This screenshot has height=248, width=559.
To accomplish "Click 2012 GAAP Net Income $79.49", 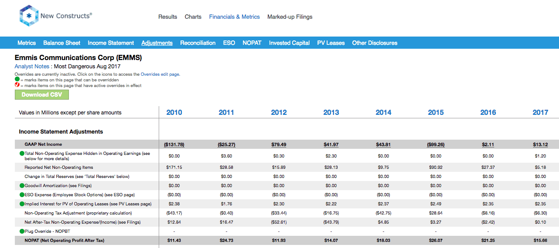I will coord(279,144).
